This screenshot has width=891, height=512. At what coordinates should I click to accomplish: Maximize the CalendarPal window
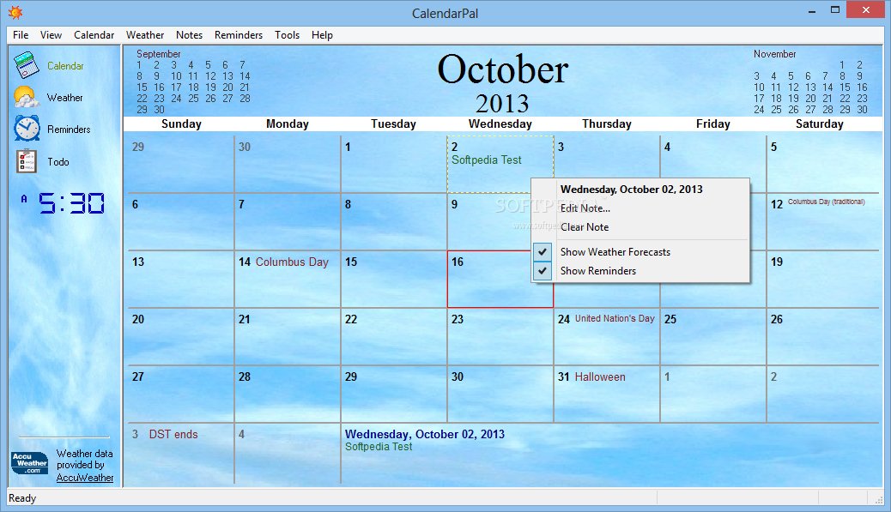click(834, 10)
